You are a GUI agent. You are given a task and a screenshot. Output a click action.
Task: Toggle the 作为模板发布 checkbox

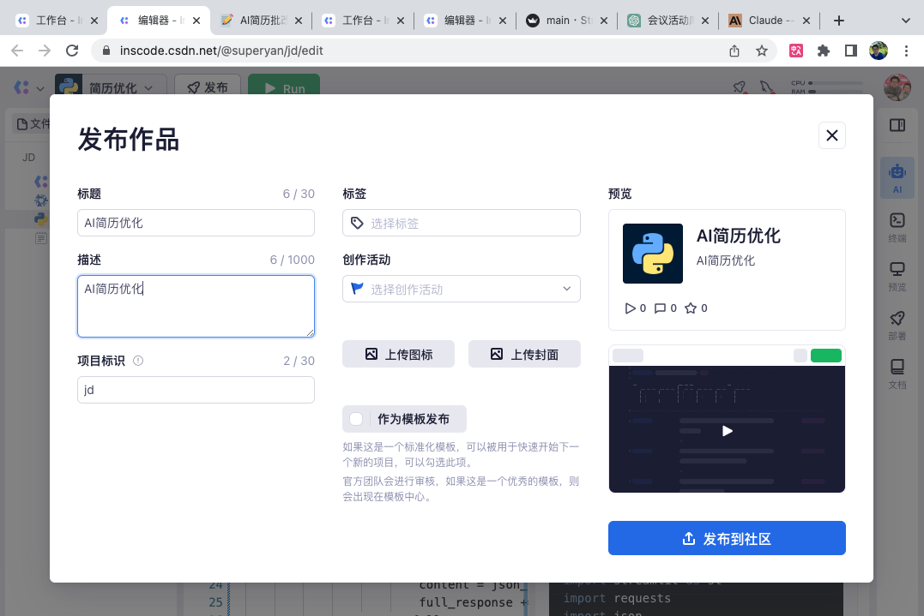pos(356,419)
